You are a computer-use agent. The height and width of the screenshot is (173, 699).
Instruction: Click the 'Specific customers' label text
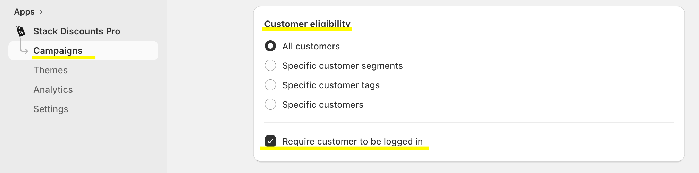(323, 105)
